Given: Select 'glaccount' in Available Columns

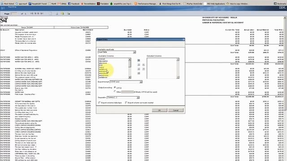Looking at the screenshot, I should [103, 63].
